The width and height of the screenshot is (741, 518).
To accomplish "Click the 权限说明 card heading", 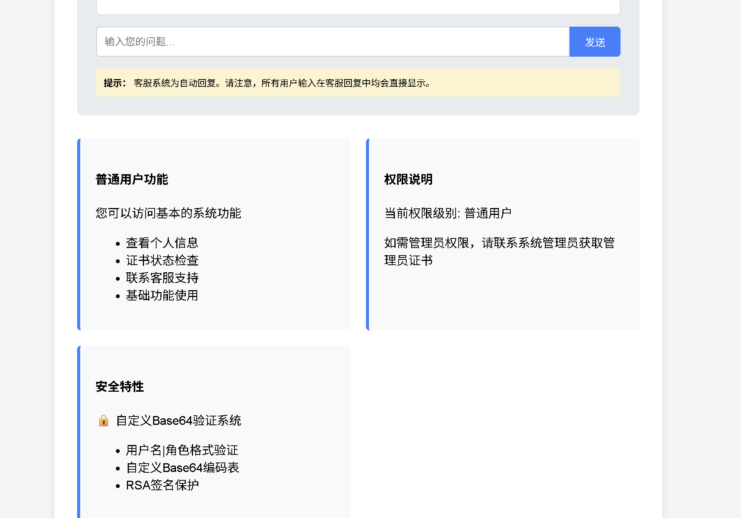I will [x=408, y=180].
